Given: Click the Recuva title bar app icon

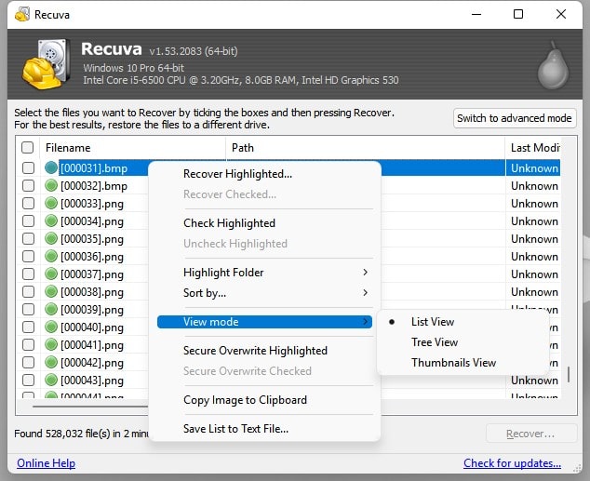Looking at the screenshot, I should (x=22, y=14).
